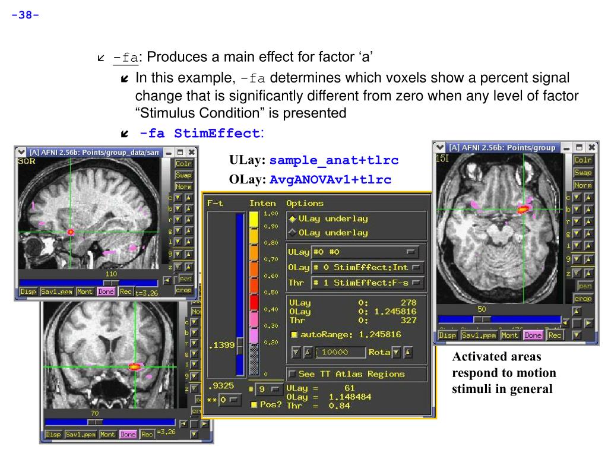
Task: Click the F-t threshold slider handle
Action: pyautogui.click(x=240, y=346)
